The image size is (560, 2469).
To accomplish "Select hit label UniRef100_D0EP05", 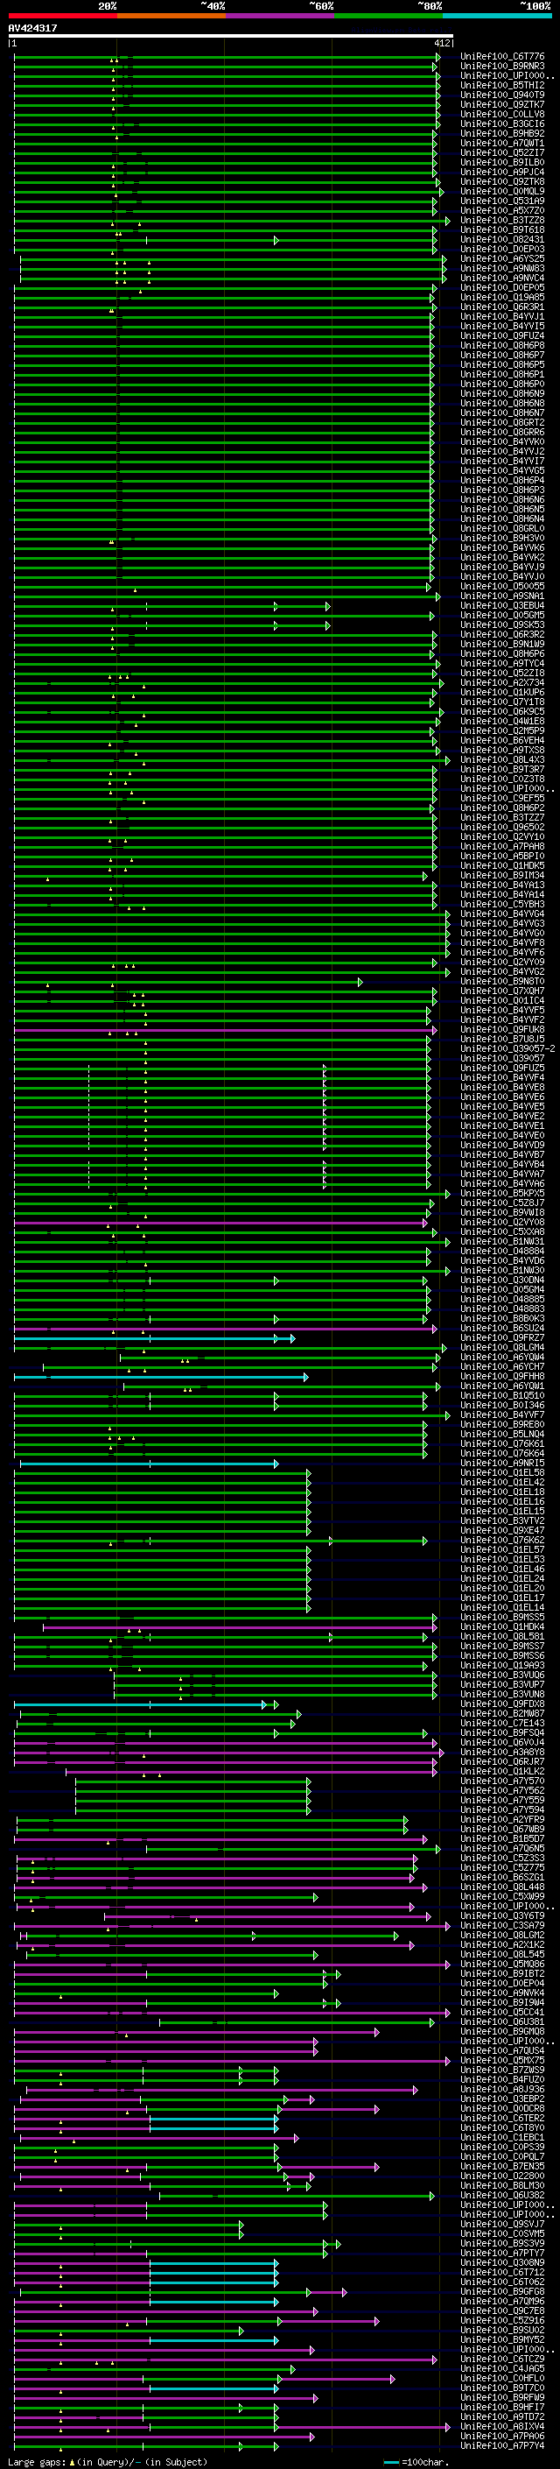I will click(501, 287).
